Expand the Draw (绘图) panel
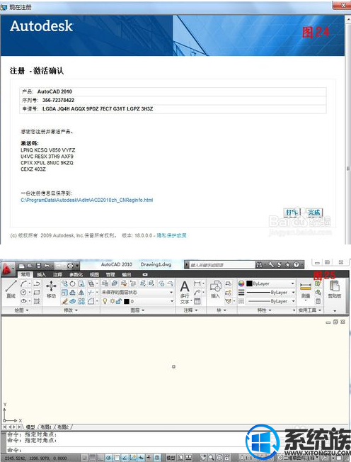 (21, 310)
